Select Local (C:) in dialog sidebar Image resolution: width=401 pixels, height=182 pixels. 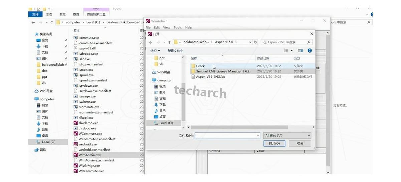[x=163, y=123]
